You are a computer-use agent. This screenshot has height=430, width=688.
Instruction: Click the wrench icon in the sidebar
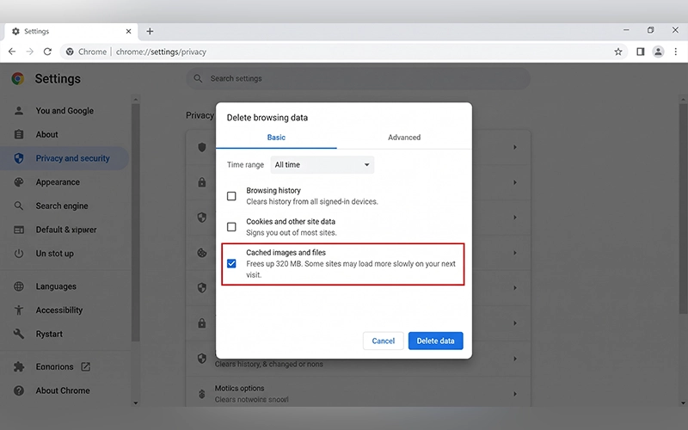pos(18,334)
